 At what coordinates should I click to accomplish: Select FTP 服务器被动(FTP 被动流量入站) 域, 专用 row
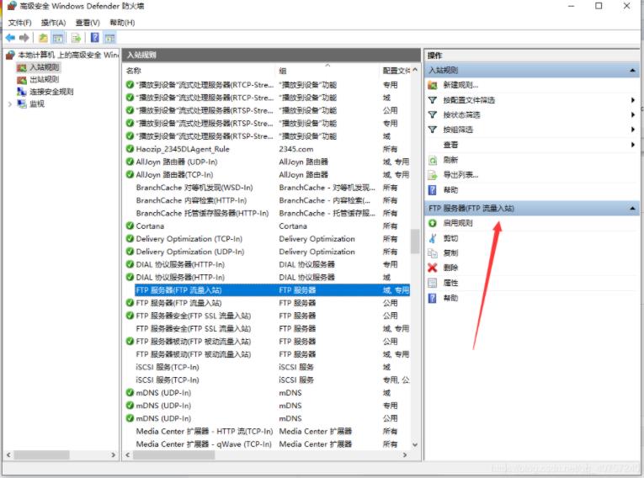193,354
